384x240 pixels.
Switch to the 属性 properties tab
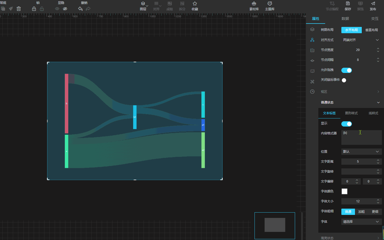point(316,19)
